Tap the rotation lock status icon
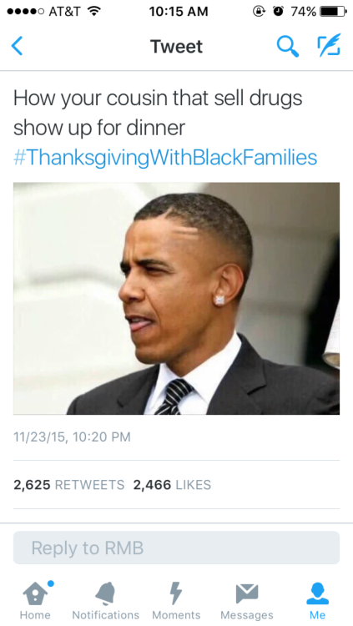The height and width of the screenshot is (626, 353). tap(259, 12)
